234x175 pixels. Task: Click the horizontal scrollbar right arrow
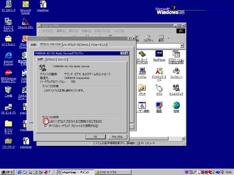click(x=183, y=139)
